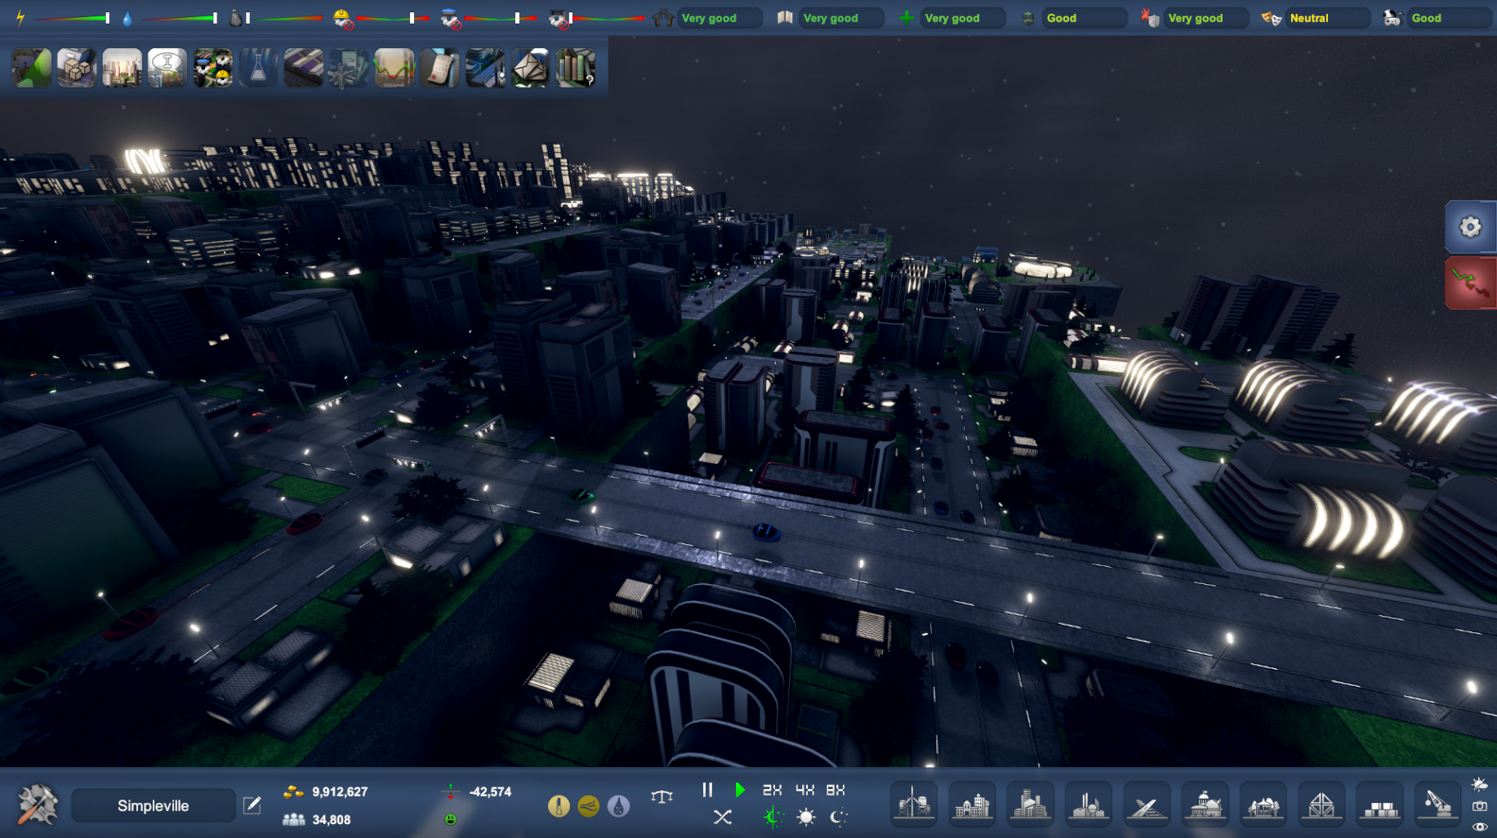This screenshot has width=1497, height=838.
Task: Open the industrial factory build menu
Action: tap(1089, 805)
